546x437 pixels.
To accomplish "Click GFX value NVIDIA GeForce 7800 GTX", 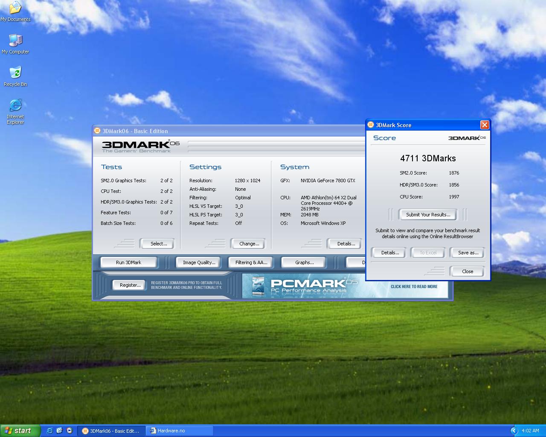I will point(328,181).
